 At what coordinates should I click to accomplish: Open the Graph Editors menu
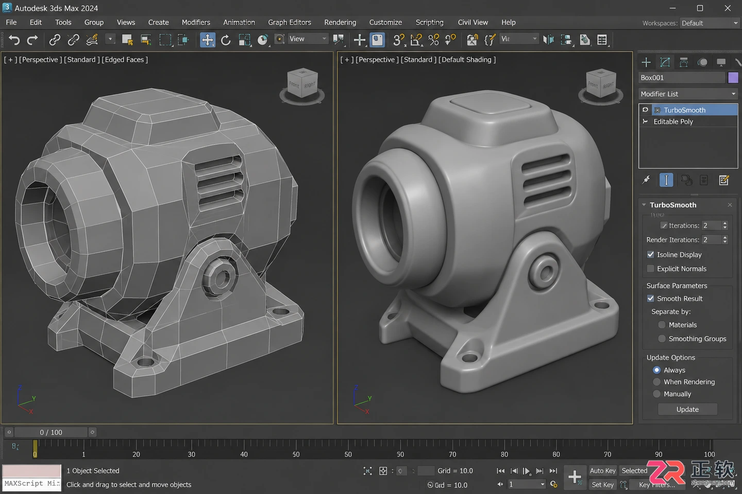[290, 22]
